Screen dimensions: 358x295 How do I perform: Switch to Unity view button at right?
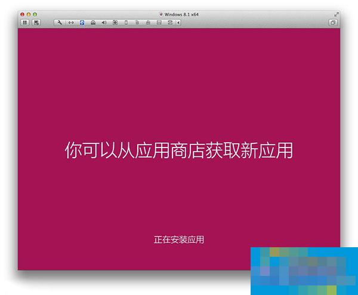[333, 22]
